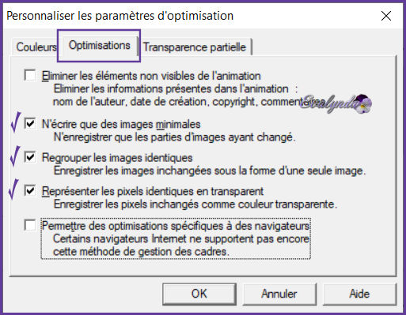Click the dialog title Personnaliser les paramètres d'optimisation
The height and width of the screenshot is (315, 406).
coord(120,16)
